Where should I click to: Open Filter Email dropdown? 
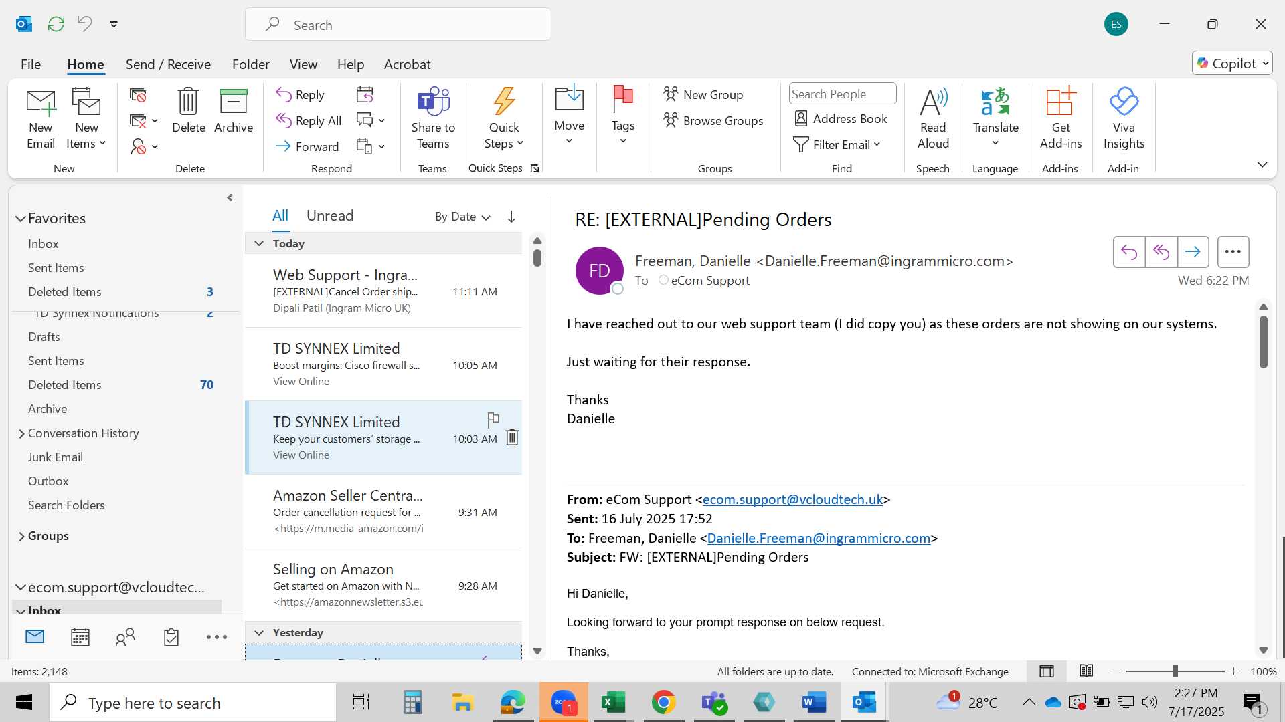pos(837,145)
